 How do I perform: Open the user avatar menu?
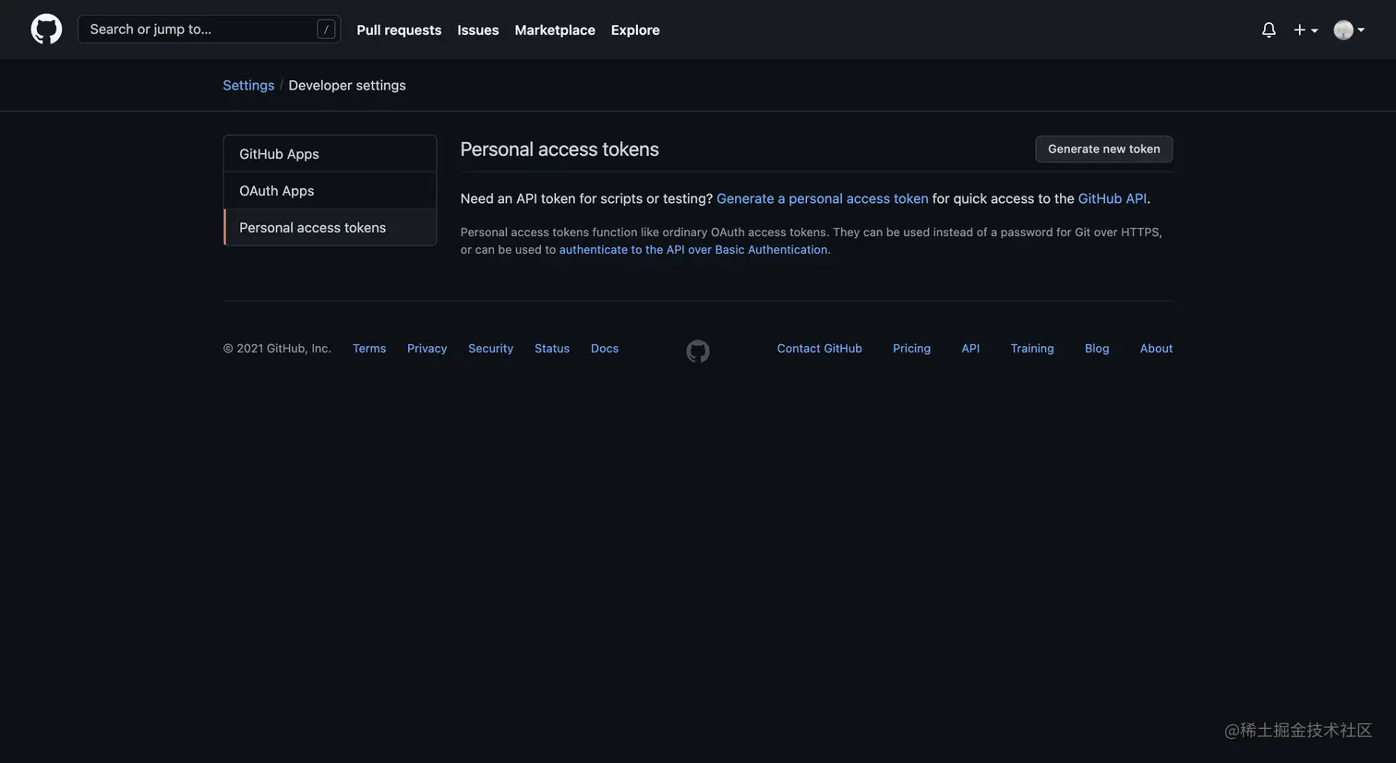tap(1348, 30)
